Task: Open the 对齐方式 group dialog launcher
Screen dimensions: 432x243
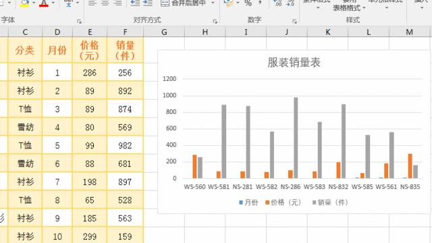Action: [x=215, y=21]
